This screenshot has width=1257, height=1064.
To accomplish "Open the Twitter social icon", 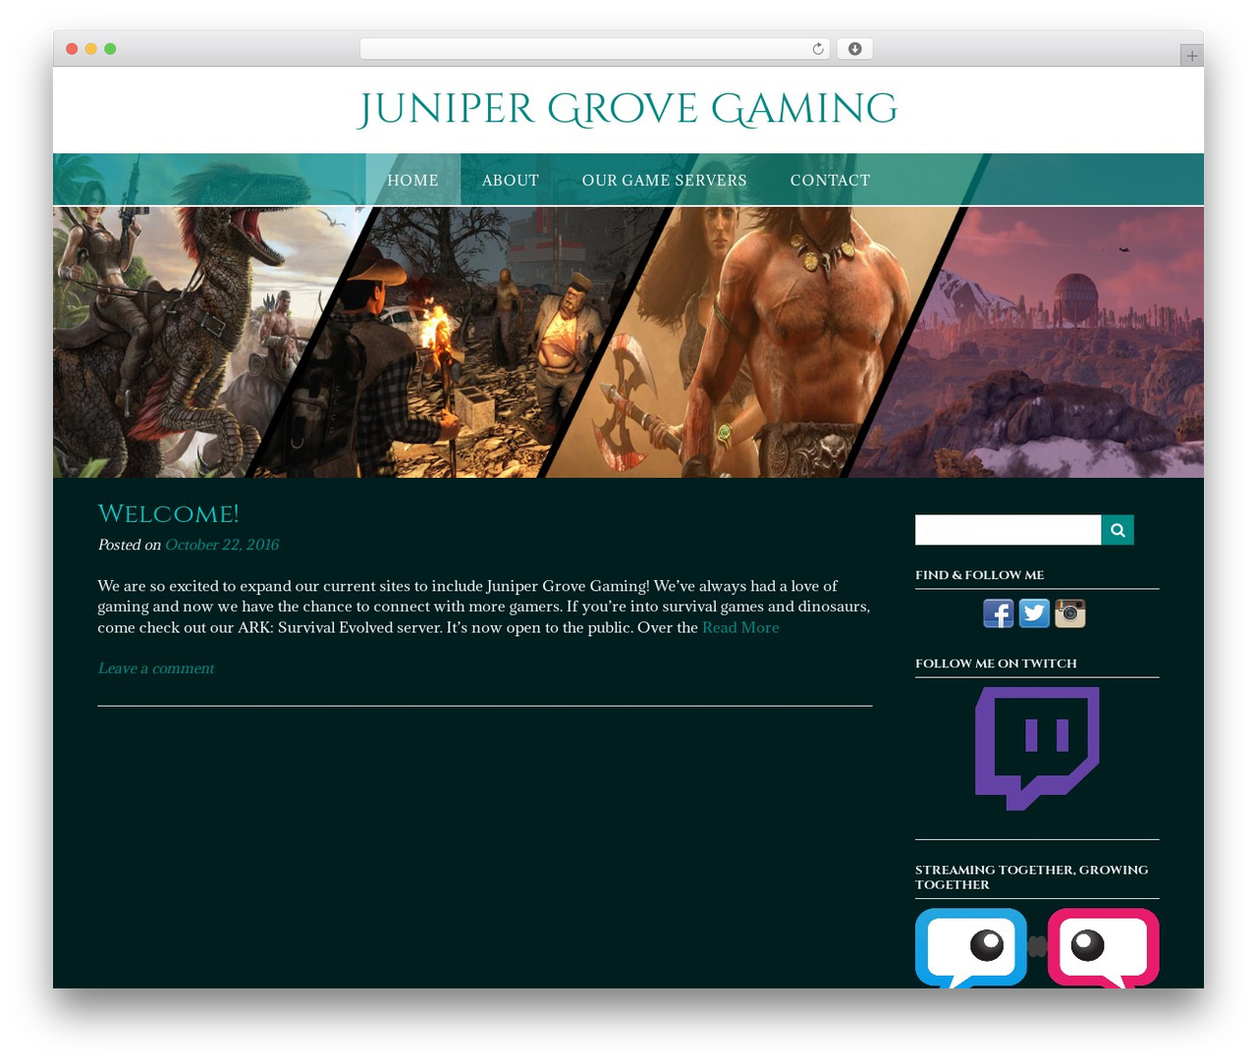I will [1034, 613].
